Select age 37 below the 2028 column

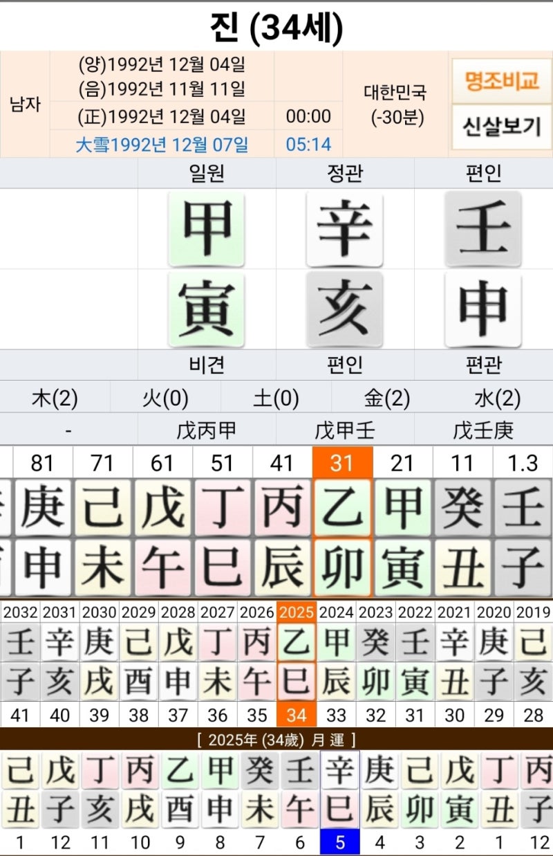pyautogui.click(x=178, y=715)
